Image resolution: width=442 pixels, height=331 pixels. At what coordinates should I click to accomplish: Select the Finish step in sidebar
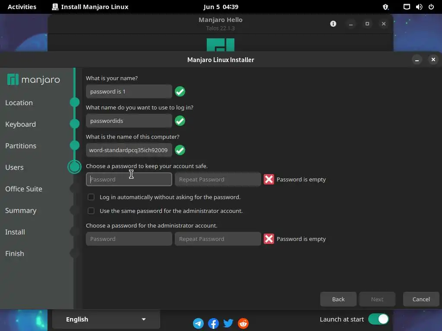tap(15, 253)
